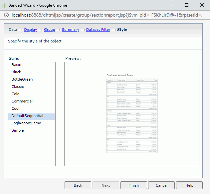Choose the Black style option
This screenshot has height=194, width=210.
(16, 72)
